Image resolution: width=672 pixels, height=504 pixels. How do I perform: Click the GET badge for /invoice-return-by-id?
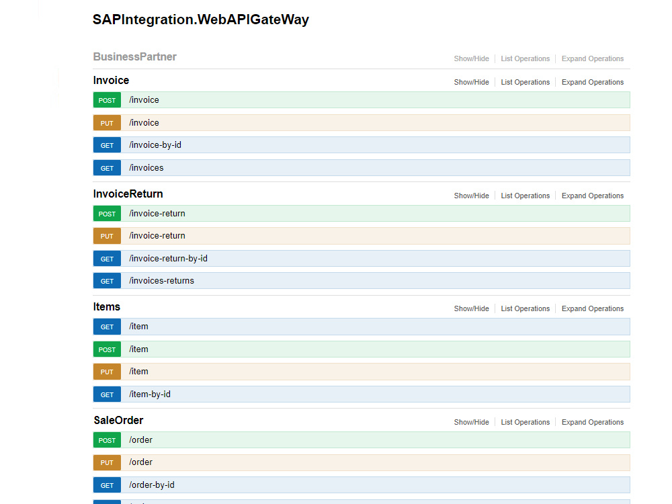coord(107,259)
